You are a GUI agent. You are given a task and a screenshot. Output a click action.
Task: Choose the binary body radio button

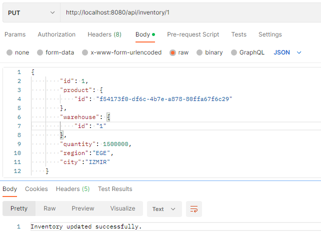pyautogui.click(x=199, y=52)
